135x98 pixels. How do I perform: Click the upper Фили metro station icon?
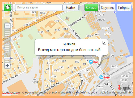91,62
